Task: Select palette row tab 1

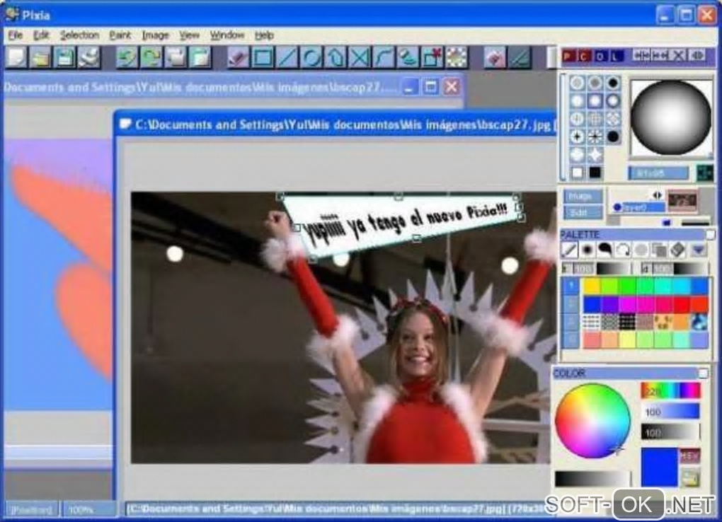Action: pyautogui.click(x=571, y=286)
